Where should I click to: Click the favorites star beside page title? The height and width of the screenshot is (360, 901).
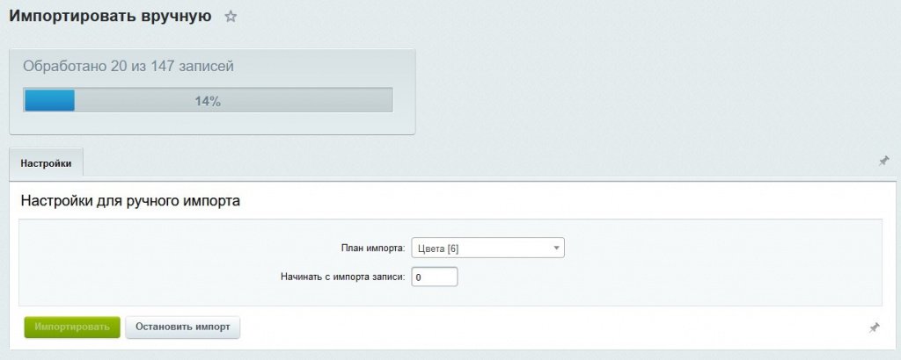click(231, 17)
